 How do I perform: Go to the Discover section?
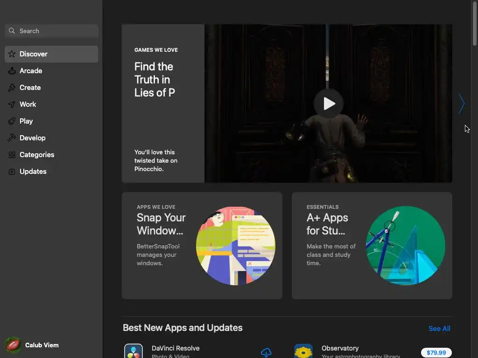[x=51, y=54]
